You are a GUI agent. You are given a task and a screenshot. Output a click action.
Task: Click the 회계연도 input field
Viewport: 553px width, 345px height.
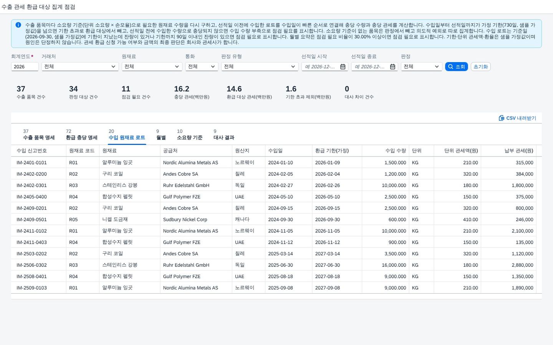point(25,67)
